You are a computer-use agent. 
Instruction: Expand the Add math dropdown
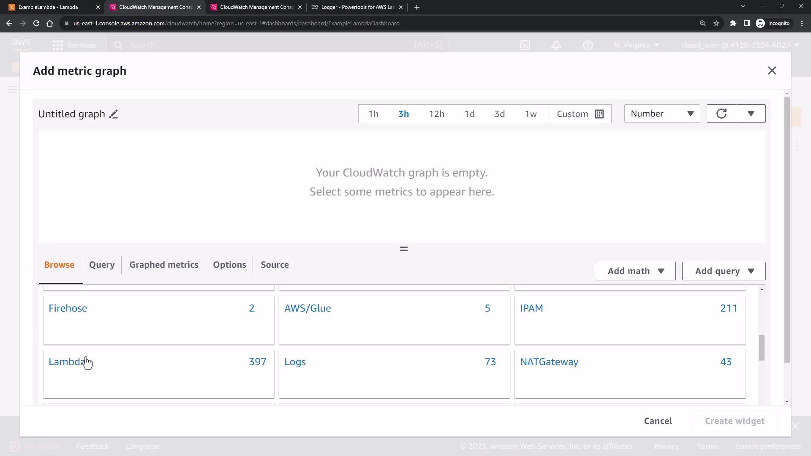(635, 271)
